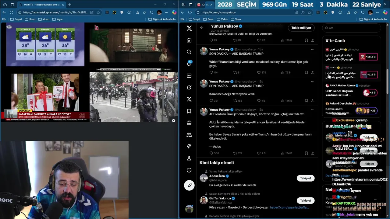Open a new tab in Multi TV window
The width and height of the screenshot is (390, 219).
pos(70,5)
